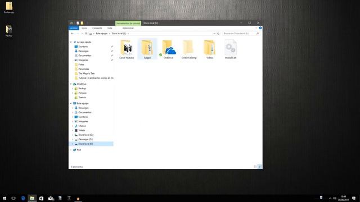
Task: Switch to details view button
Action: (x=255, y=167)
